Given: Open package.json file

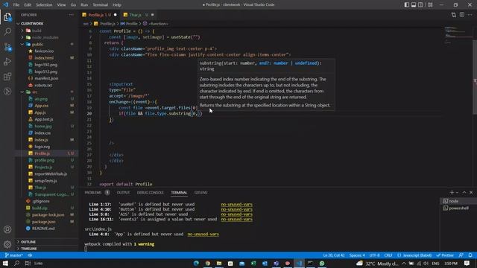Looking at the screenshot, I should click(x=43, y=222).
